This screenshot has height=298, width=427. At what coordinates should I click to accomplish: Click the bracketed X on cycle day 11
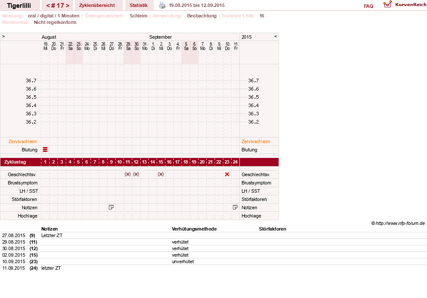tap(128, 174)
